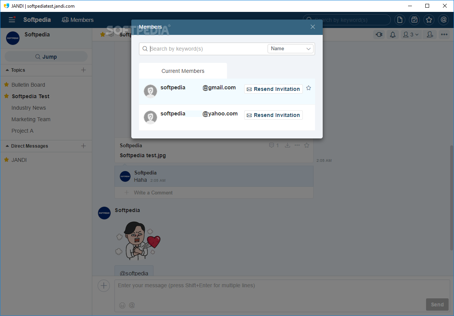This screenshot has height=316, width=454.
Task: Toggle the notification bell icon
Action: click(393, 35)
